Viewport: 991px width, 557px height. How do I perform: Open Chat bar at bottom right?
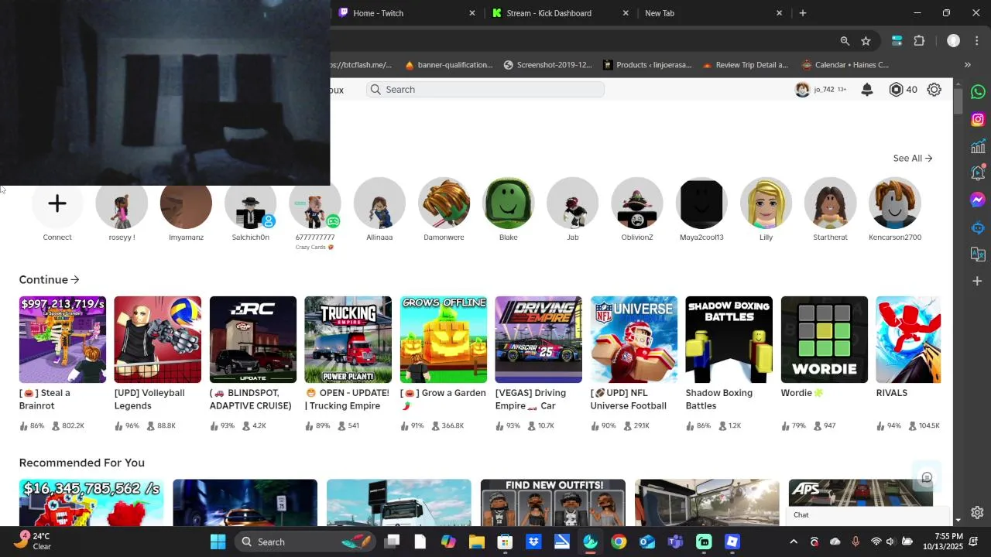[x=868, y=515]
